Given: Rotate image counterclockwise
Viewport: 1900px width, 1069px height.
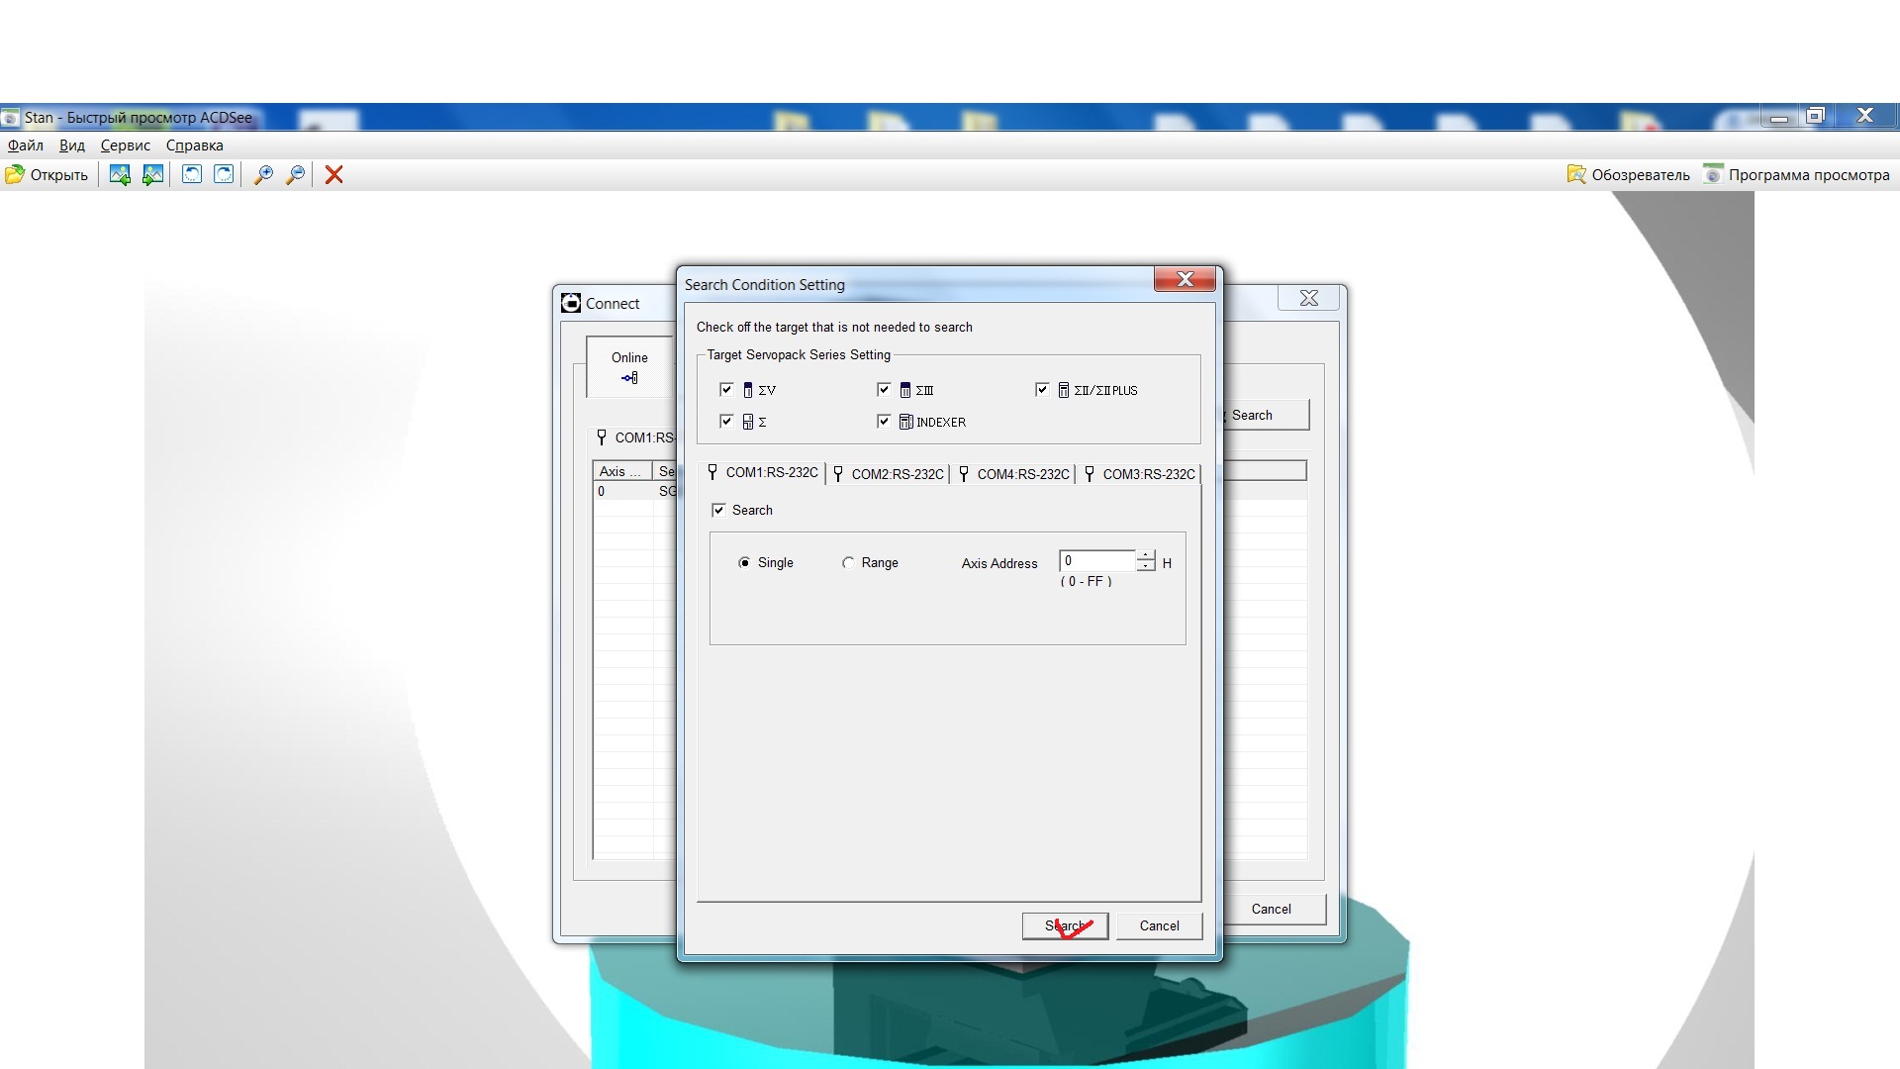Looking at the screenshot, I should pos(192,175).
